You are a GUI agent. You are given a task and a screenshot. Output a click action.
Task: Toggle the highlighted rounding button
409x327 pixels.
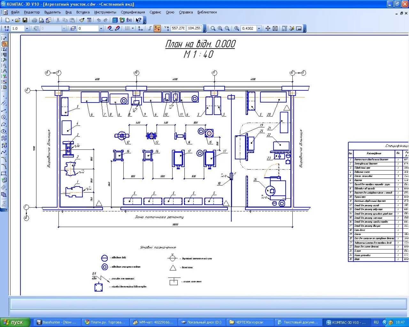[157, 28]
